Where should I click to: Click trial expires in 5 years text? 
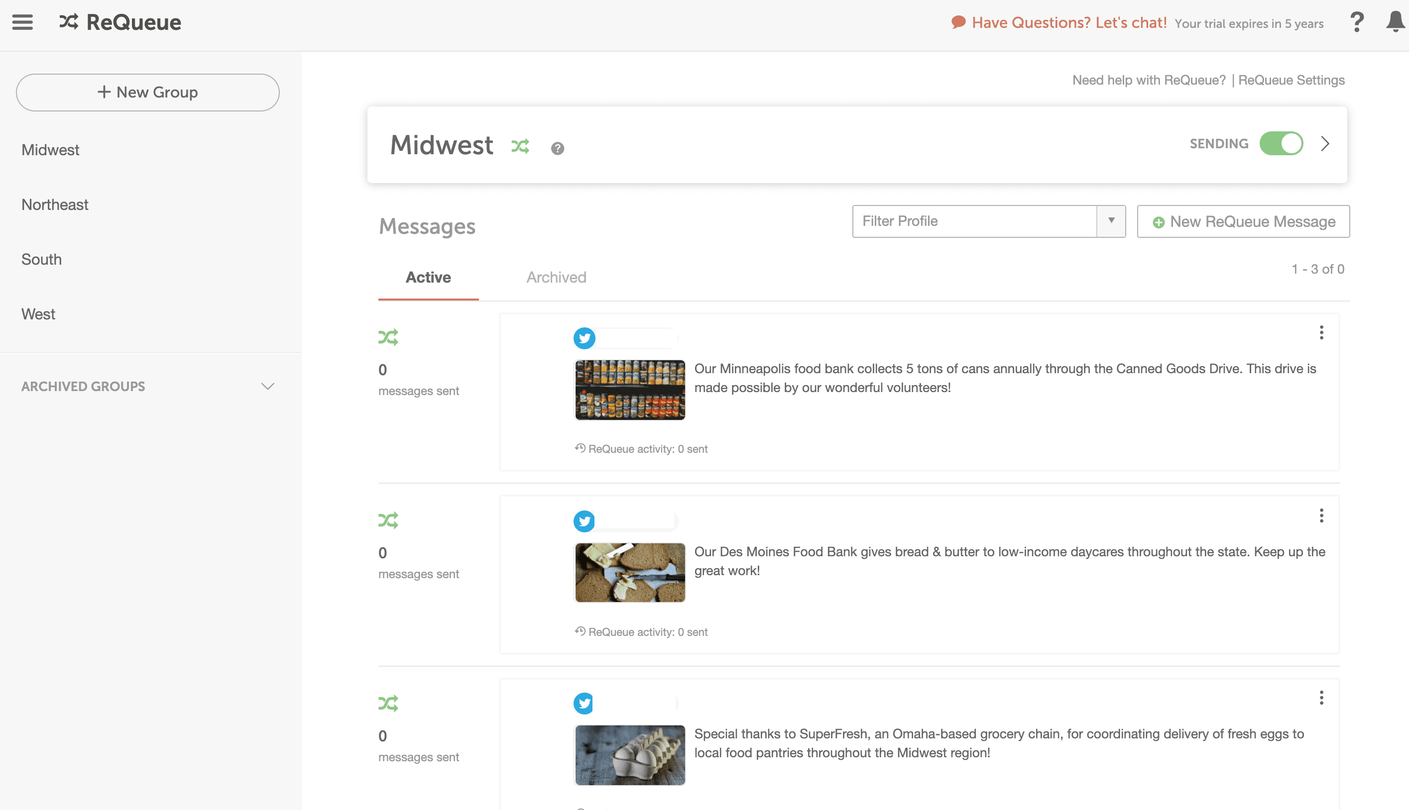click(x=1249, y=23)
